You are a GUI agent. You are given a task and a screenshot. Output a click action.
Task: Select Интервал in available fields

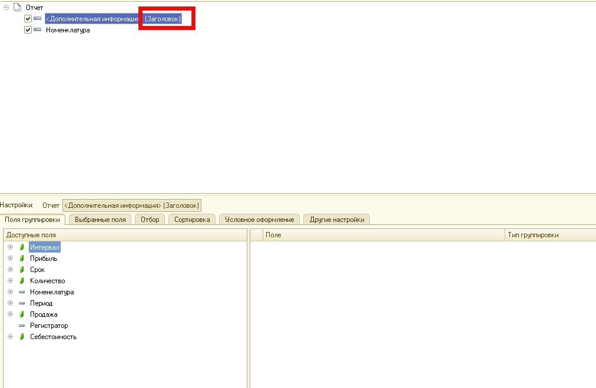45,247
